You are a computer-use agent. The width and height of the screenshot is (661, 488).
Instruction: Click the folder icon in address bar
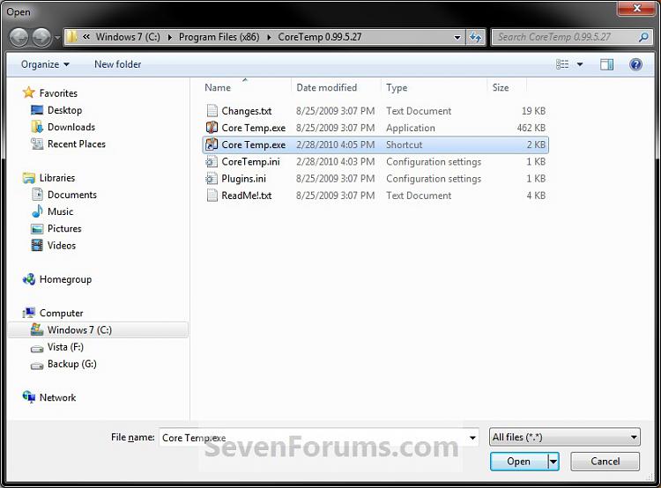[72, 37]
